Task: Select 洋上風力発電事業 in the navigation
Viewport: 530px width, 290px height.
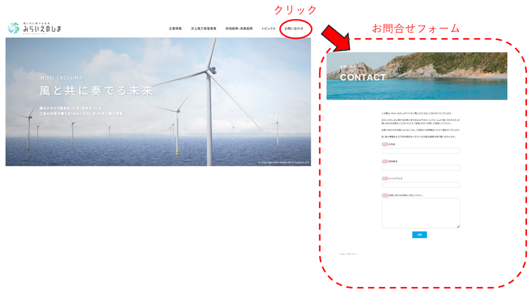Action: click(x=203, y=29)
